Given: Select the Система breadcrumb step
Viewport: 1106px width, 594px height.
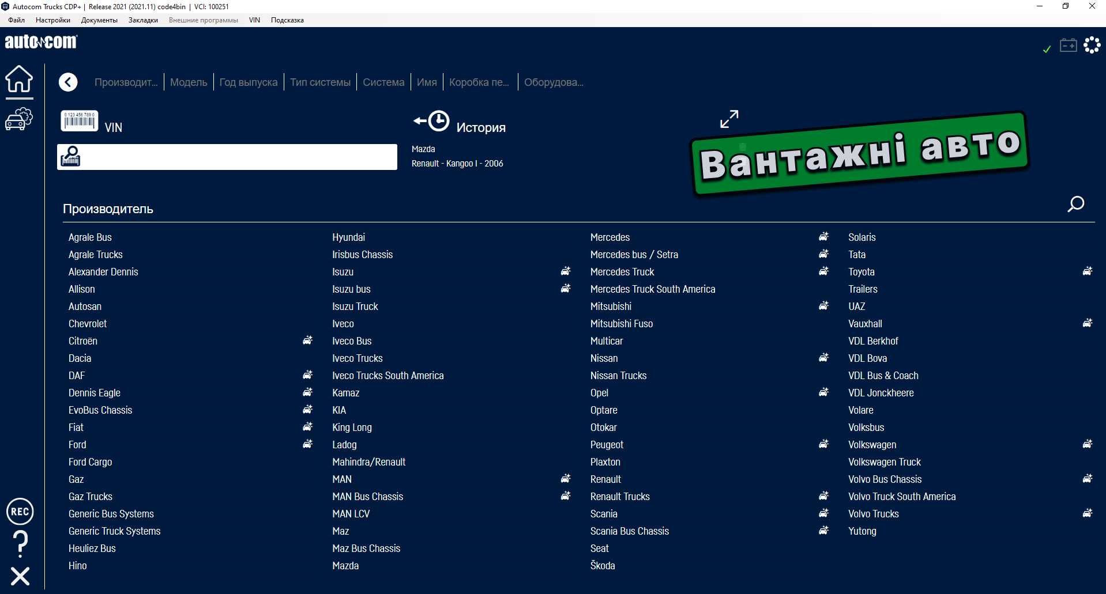Looking at the screenshot, I should (x=383, y=82).
